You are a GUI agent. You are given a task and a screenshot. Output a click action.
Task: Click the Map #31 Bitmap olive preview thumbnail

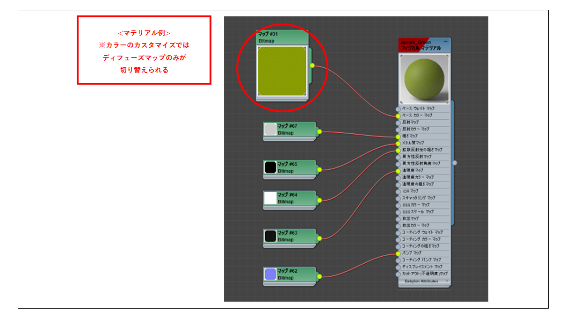282,71
